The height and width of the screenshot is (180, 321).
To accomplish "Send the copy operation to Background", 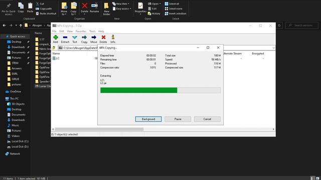I will point(148,119).
